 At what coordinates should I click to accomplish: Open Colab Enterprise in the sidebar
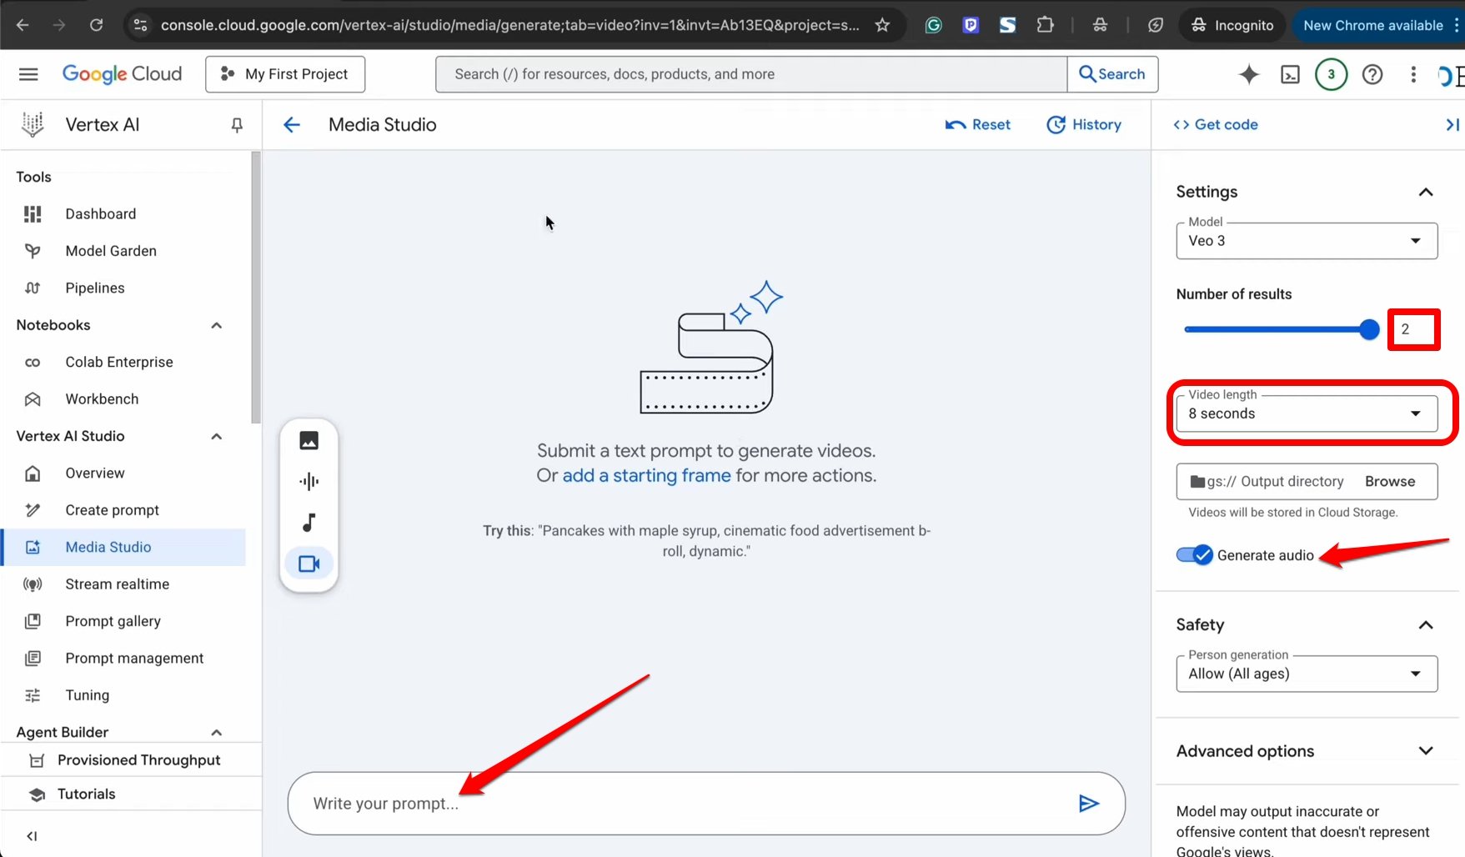click(x=123, y=362)
